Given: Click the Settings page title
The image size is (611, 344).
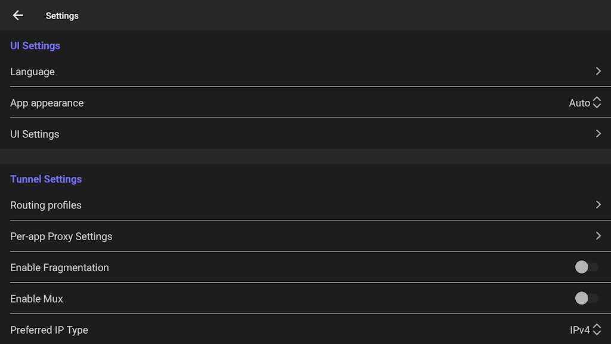Looking at the screenshot, I should 62,16.
